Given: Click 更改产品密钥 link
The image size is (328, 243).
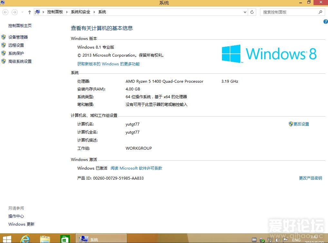Looking at the screenshot, I should (x=310, y=178).
